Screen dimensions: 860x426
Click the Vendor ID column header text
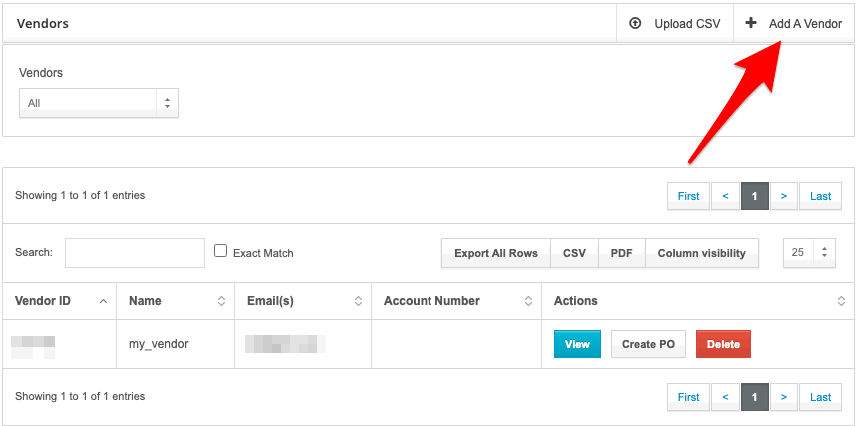click(43, 301)
